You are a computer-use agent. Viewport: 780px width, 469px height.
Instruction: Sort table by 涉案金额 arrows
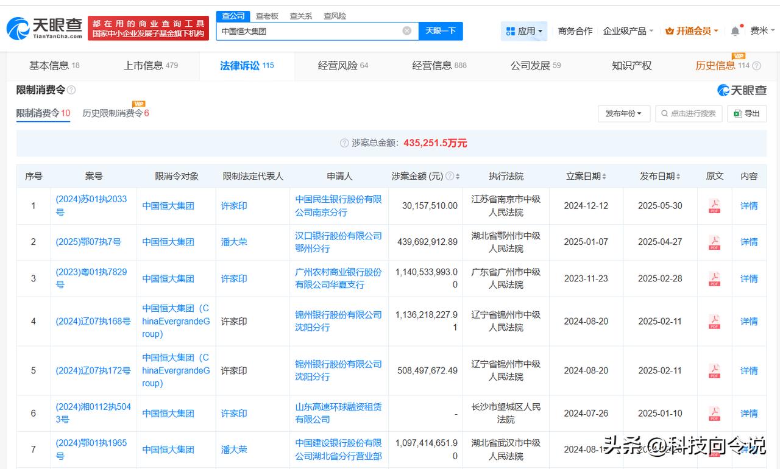[x=458, y=177]
